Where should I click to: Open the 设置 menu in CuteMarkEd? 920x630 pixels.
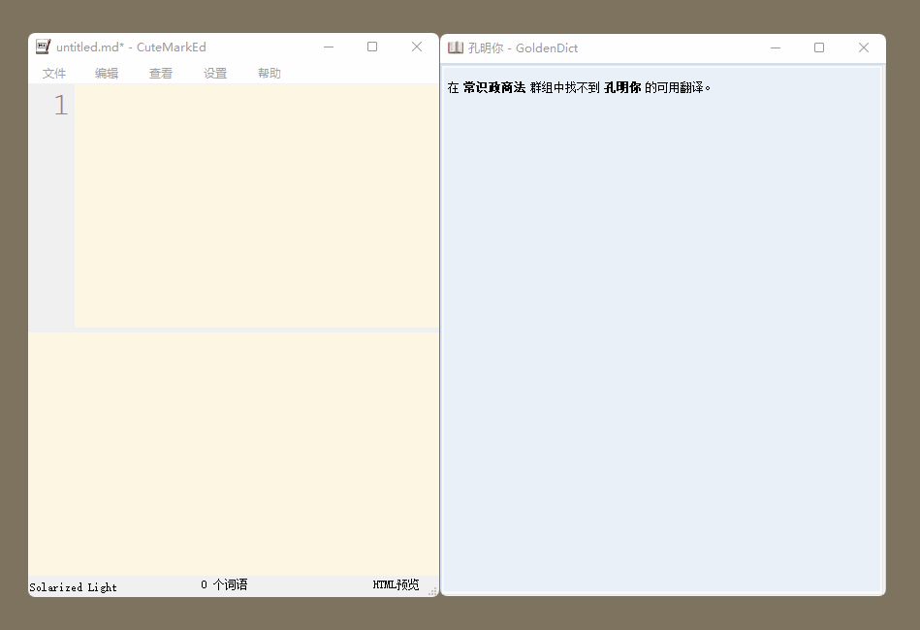click(215, 74)
